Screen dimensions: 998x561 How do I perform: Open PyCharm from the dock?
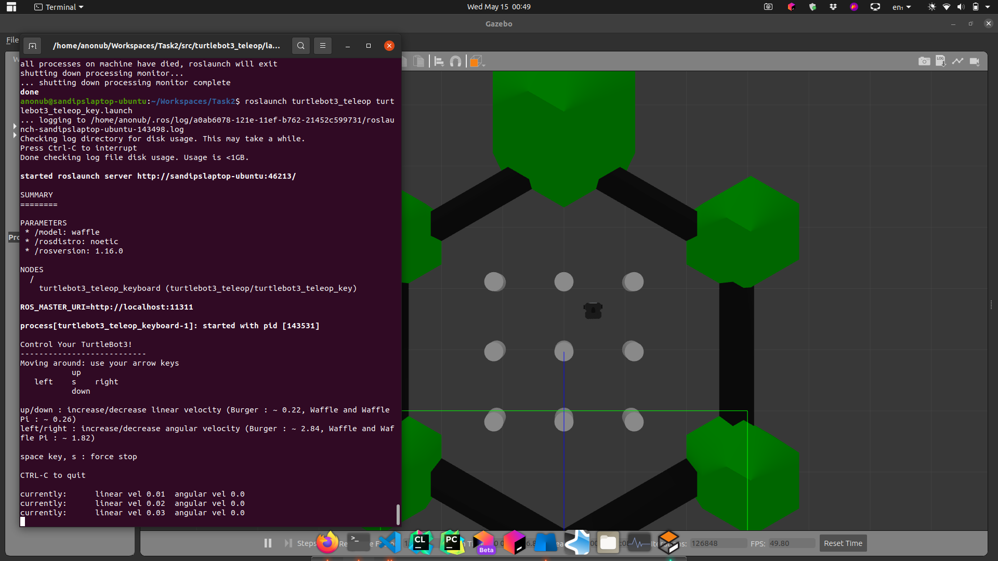[x=452, y=543]
